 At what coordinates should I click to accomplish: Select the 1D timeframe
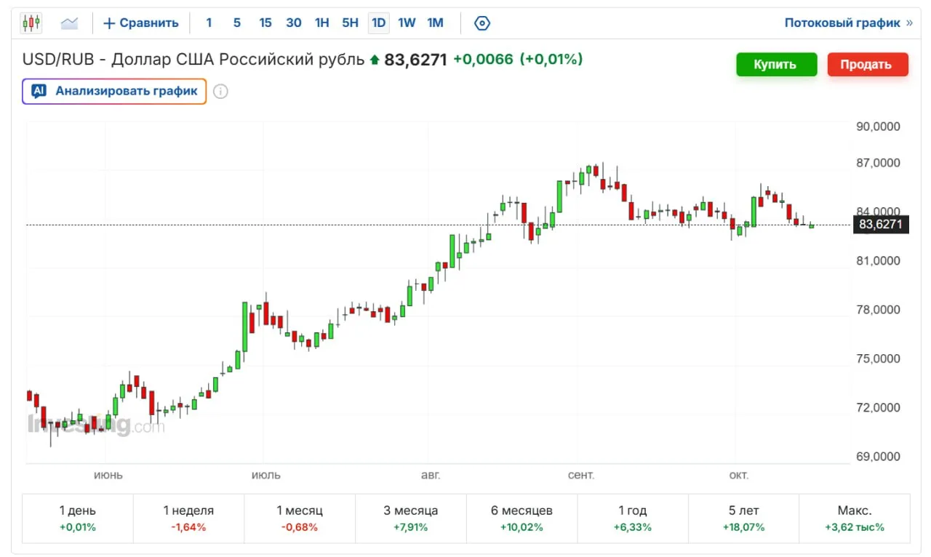(379, 23)
